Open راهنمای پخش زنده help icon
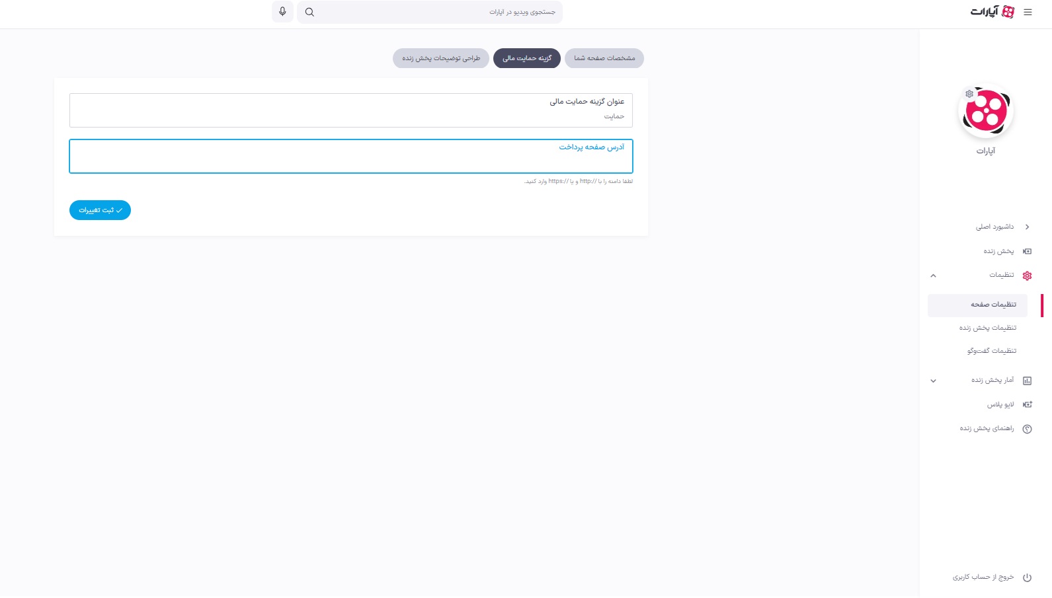This screenshot has height=598, width=1052. 1027,429
